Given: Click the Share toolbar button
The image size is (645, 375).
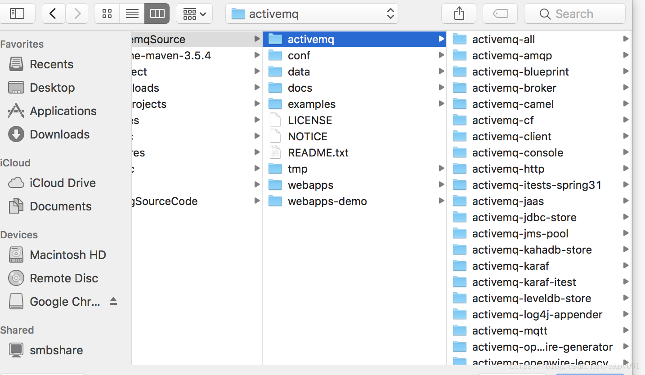Looking at the screenshot, I should coord(459,13).
